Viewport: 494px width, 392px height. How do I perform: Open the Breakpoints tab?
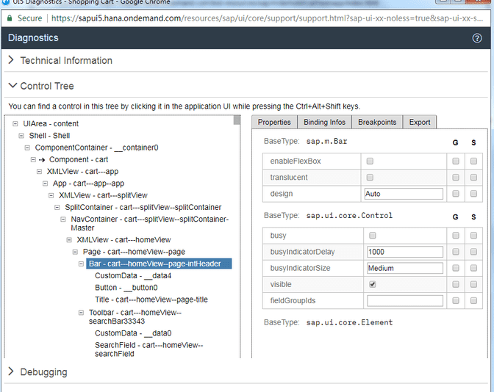pos(377,122)
